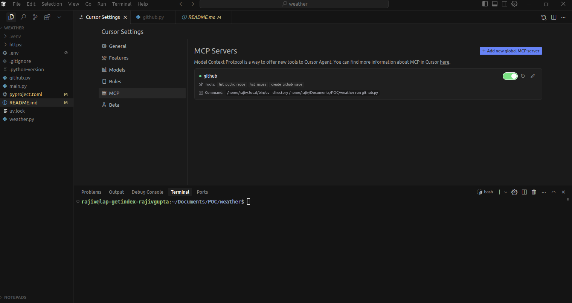Image resolution: width=572 pixels, height=303 pixels.
Task: Switch to the Output panel tab
Action: coord(116,192)
